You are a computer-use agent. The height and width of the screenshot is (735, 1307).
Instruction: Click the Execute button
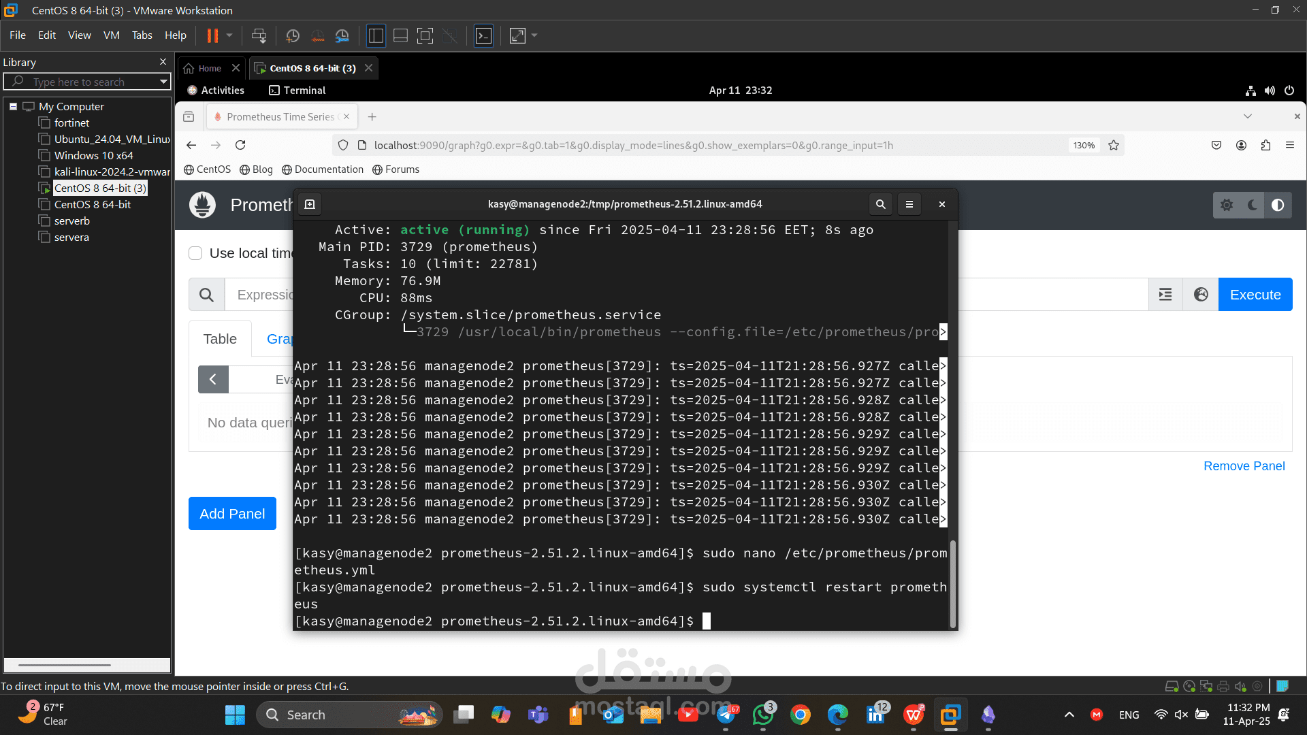click(1255, 295)
